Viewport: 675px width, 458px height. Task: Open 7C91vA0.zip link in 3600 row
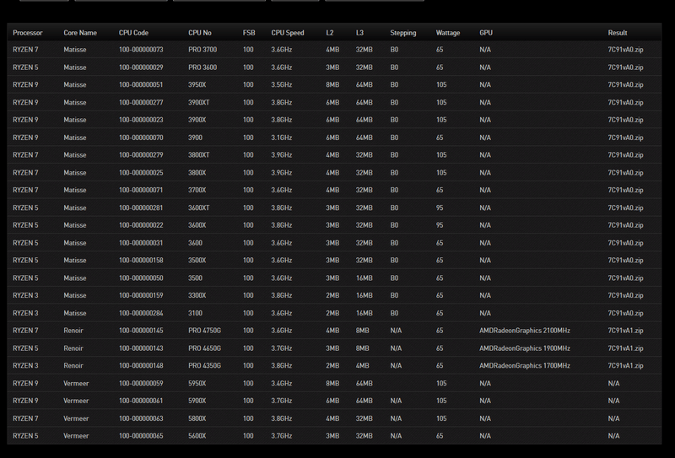625,243
